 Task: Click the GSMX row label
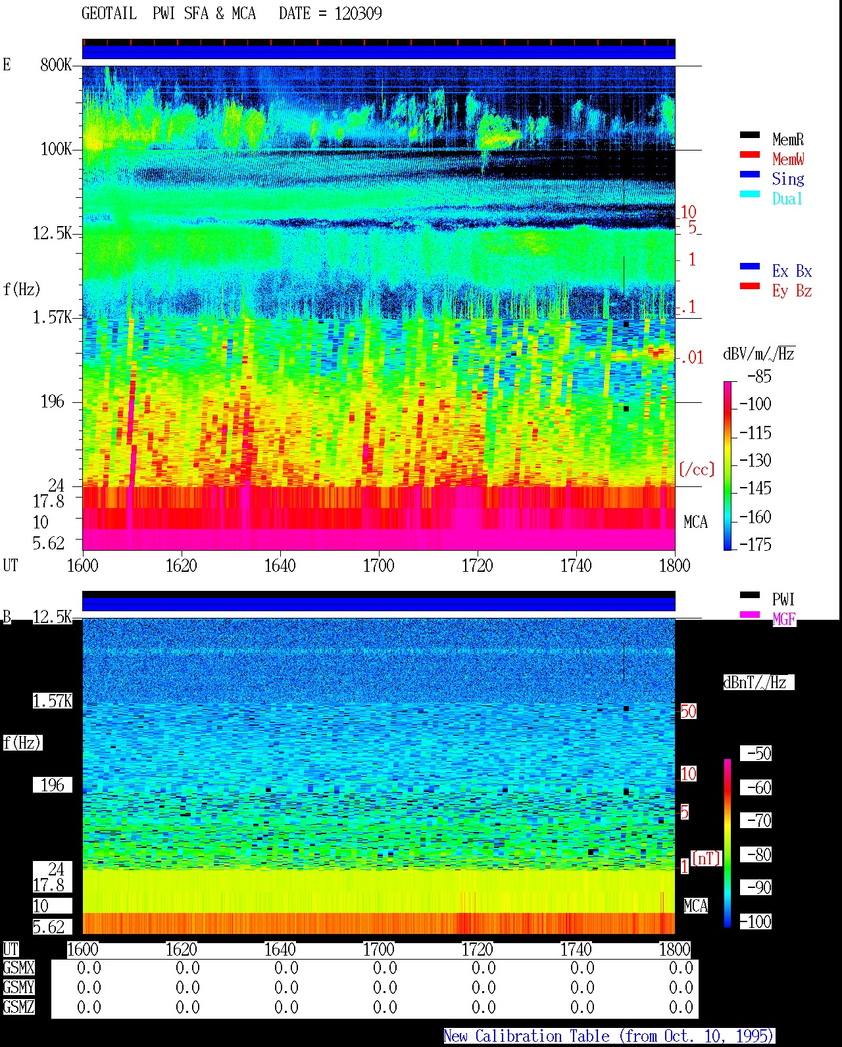click(18, 968)
